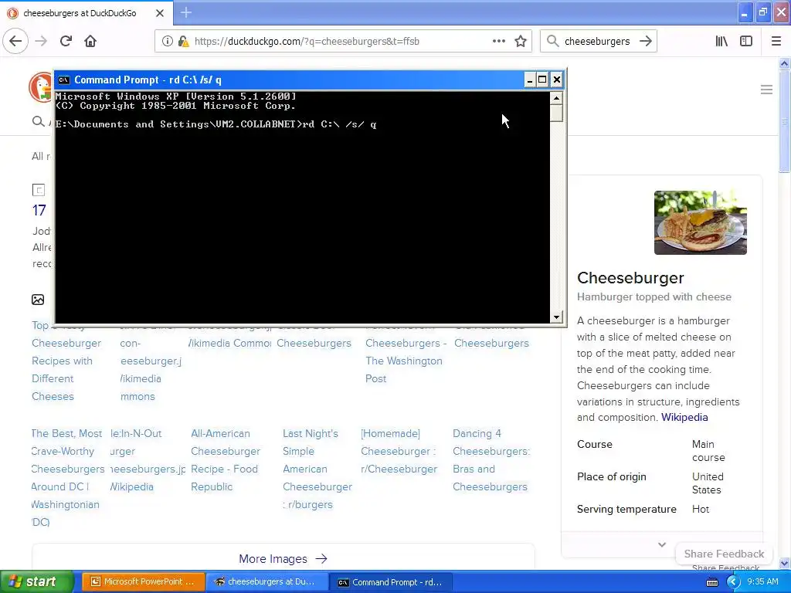Image resolution: width=791 pixels, height=593 pixels.
Task: Select Command Prompt taskbar button
Action: tap(391, 582)
